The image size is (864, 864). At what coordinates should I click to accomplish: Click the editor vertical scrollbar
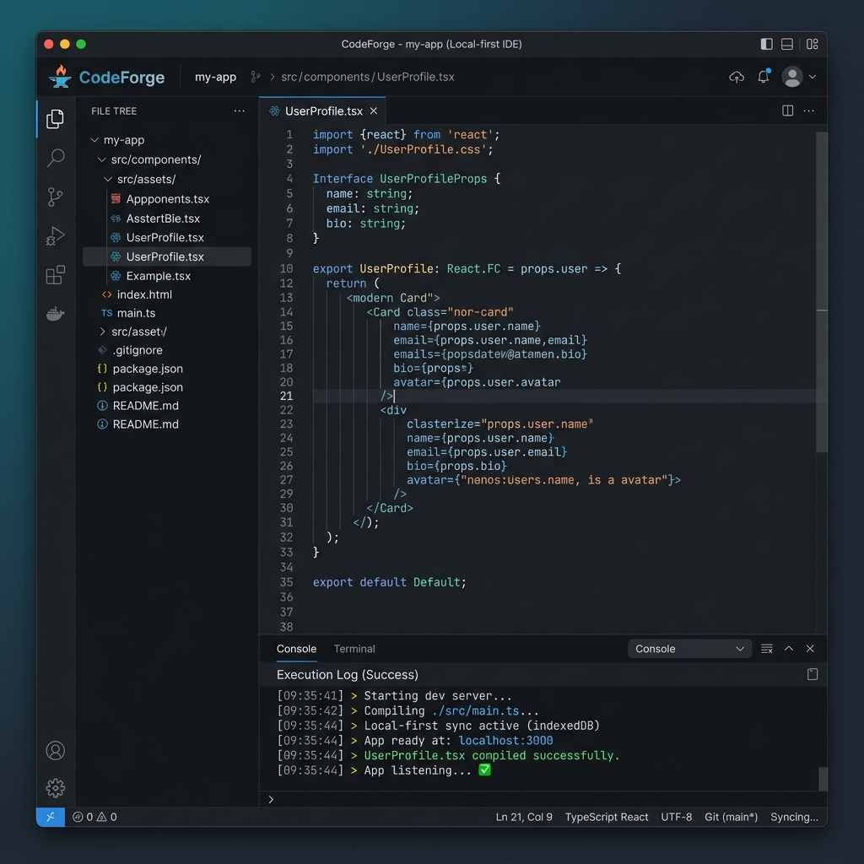(x=822, y=292)
